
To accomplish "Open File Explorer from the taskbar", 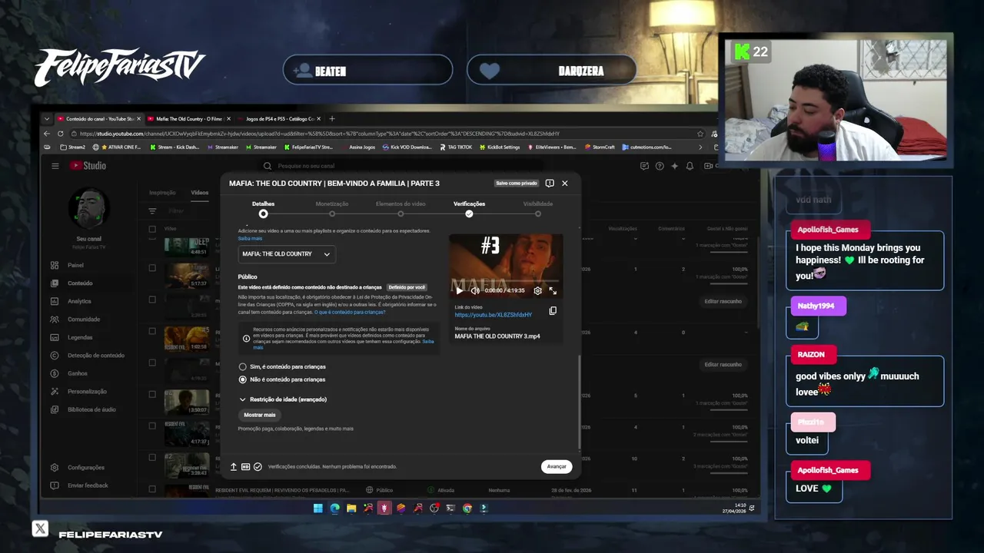I will coord(351,508).
